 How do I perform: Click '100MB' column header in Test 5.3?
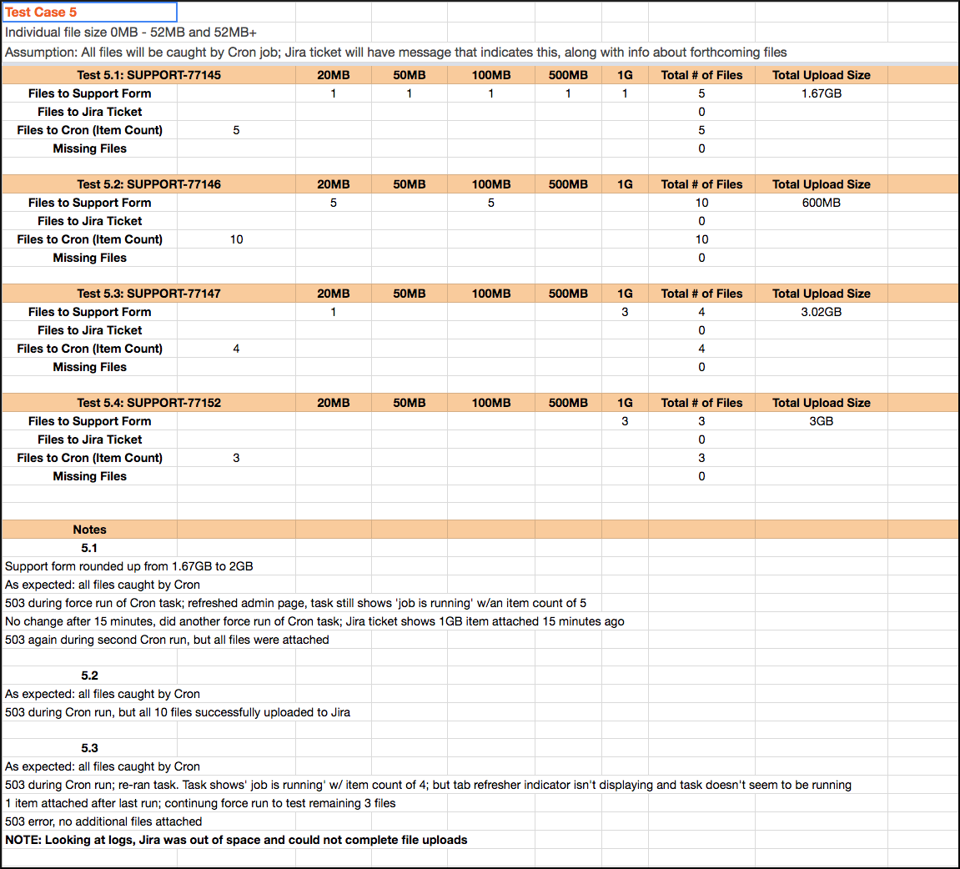pyautogui.click(x=491, y=294)
